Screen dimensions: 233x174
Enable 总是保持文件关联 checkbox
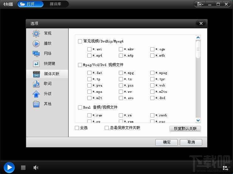coord(107,128)
